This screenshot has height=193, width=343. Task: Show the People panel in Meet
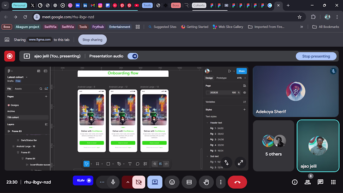(x=307, y=182)
